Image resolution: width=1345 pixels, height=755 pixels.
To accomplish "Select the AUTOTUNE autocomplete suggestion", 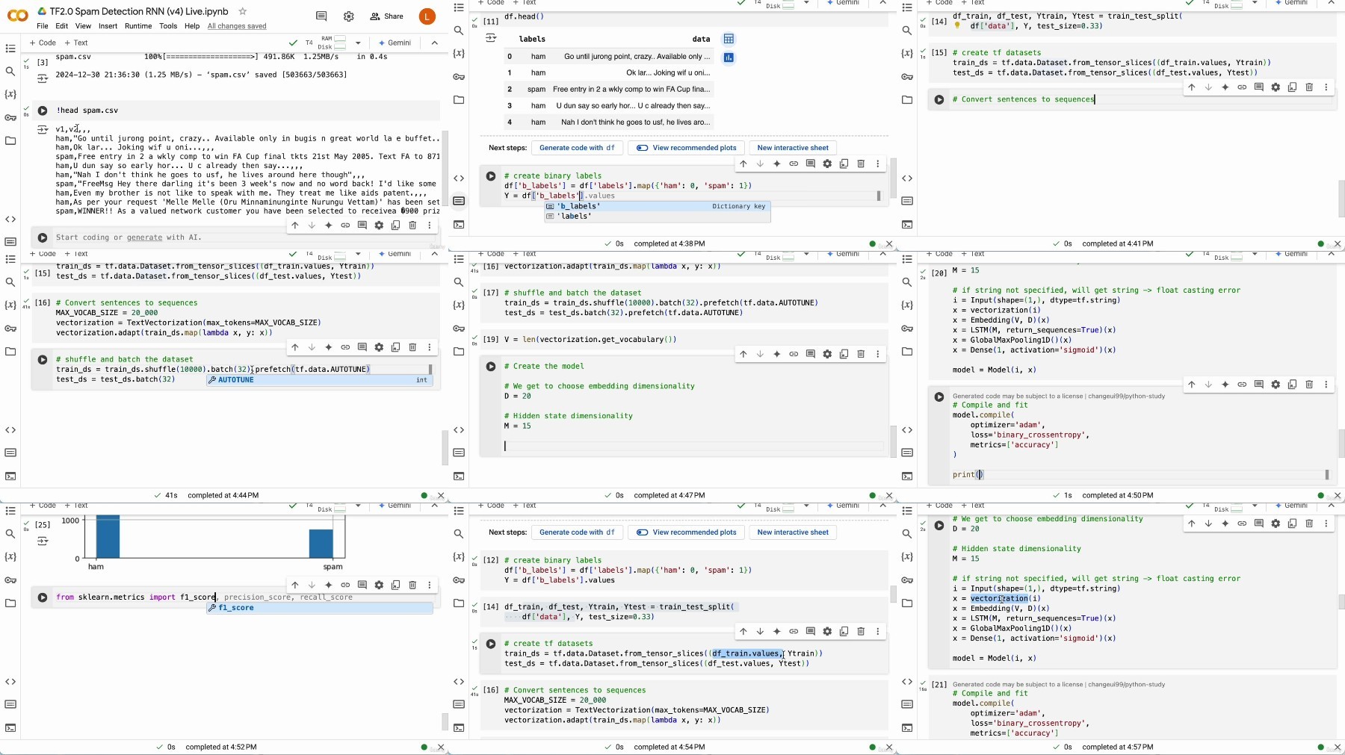I will tap(320, 380).
